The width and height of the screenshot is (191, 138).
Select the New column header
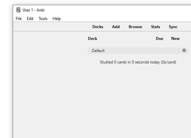175,39
